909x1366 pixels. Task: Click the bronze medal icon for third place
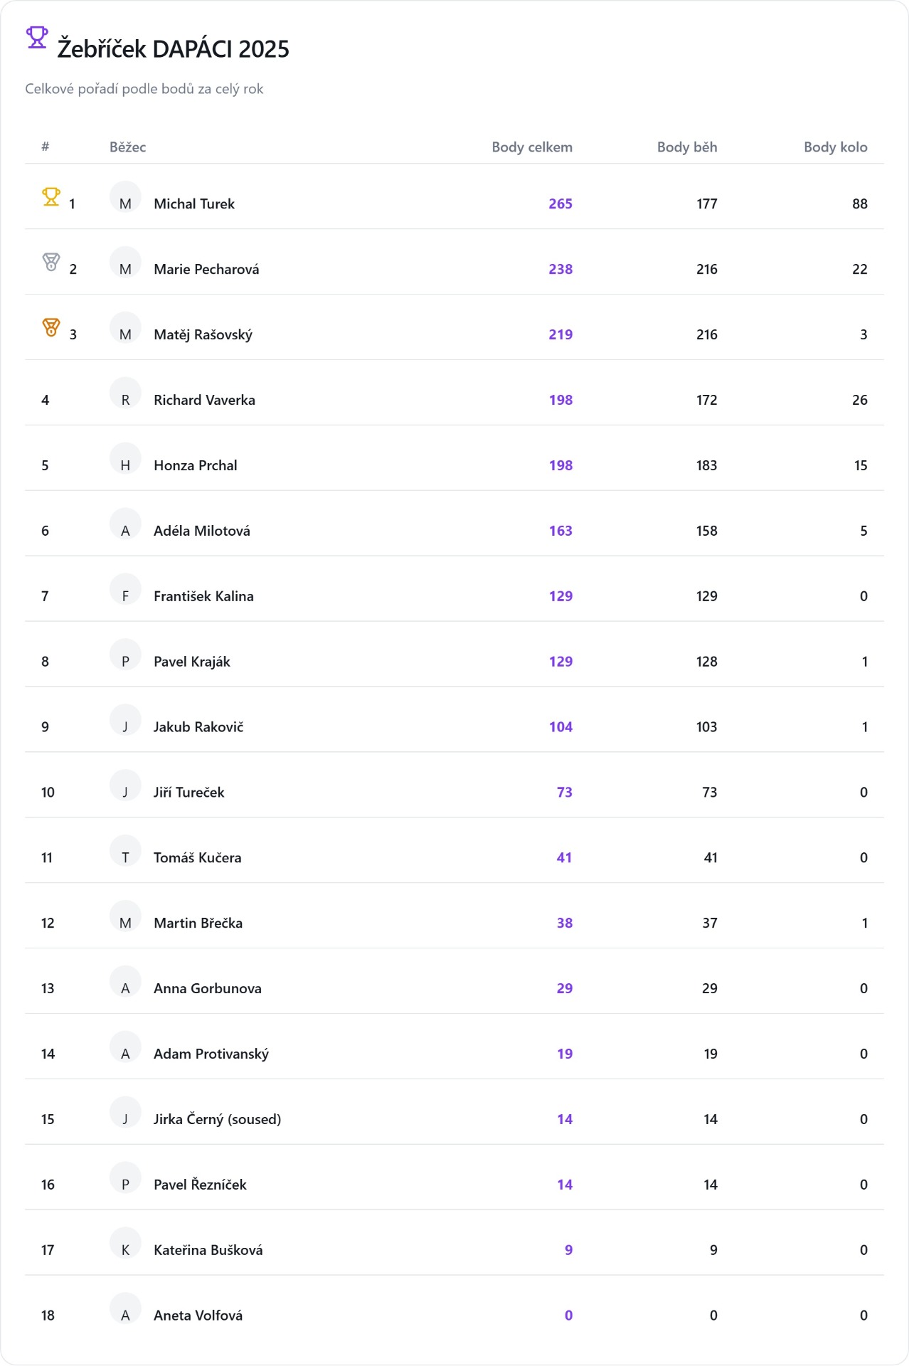pyautogui.click(x=51, y=328)
